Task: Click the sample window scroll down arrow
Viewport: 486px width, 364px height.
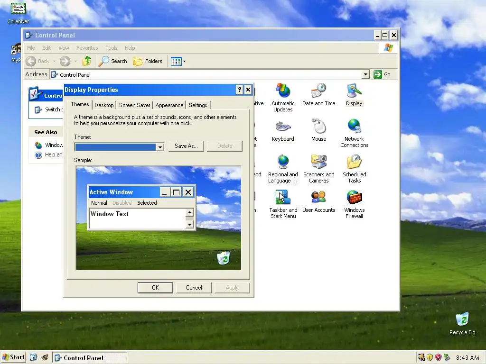Action: click(189, 224)
